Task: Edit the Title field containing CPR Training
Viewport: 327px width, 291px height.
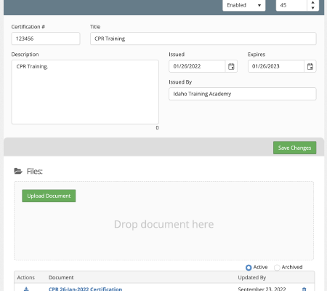Action: (x=203, y=39)
